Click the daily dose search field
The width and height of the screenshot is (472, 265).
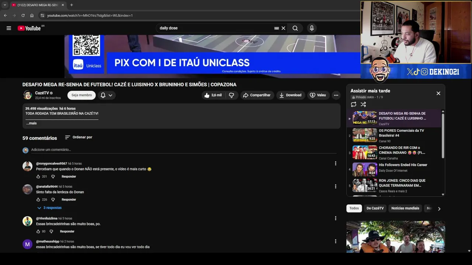coord(216,28)
